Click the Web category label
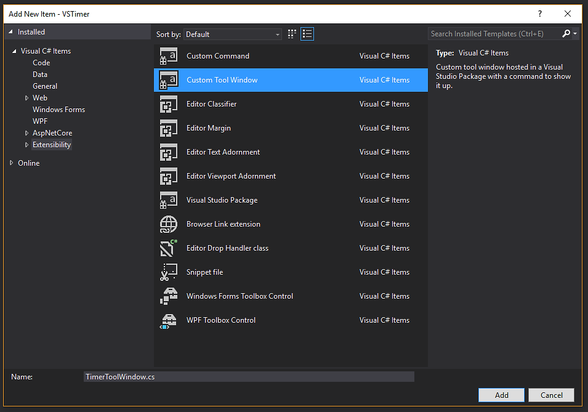This screenshot has height=412, width=588. 40,98
